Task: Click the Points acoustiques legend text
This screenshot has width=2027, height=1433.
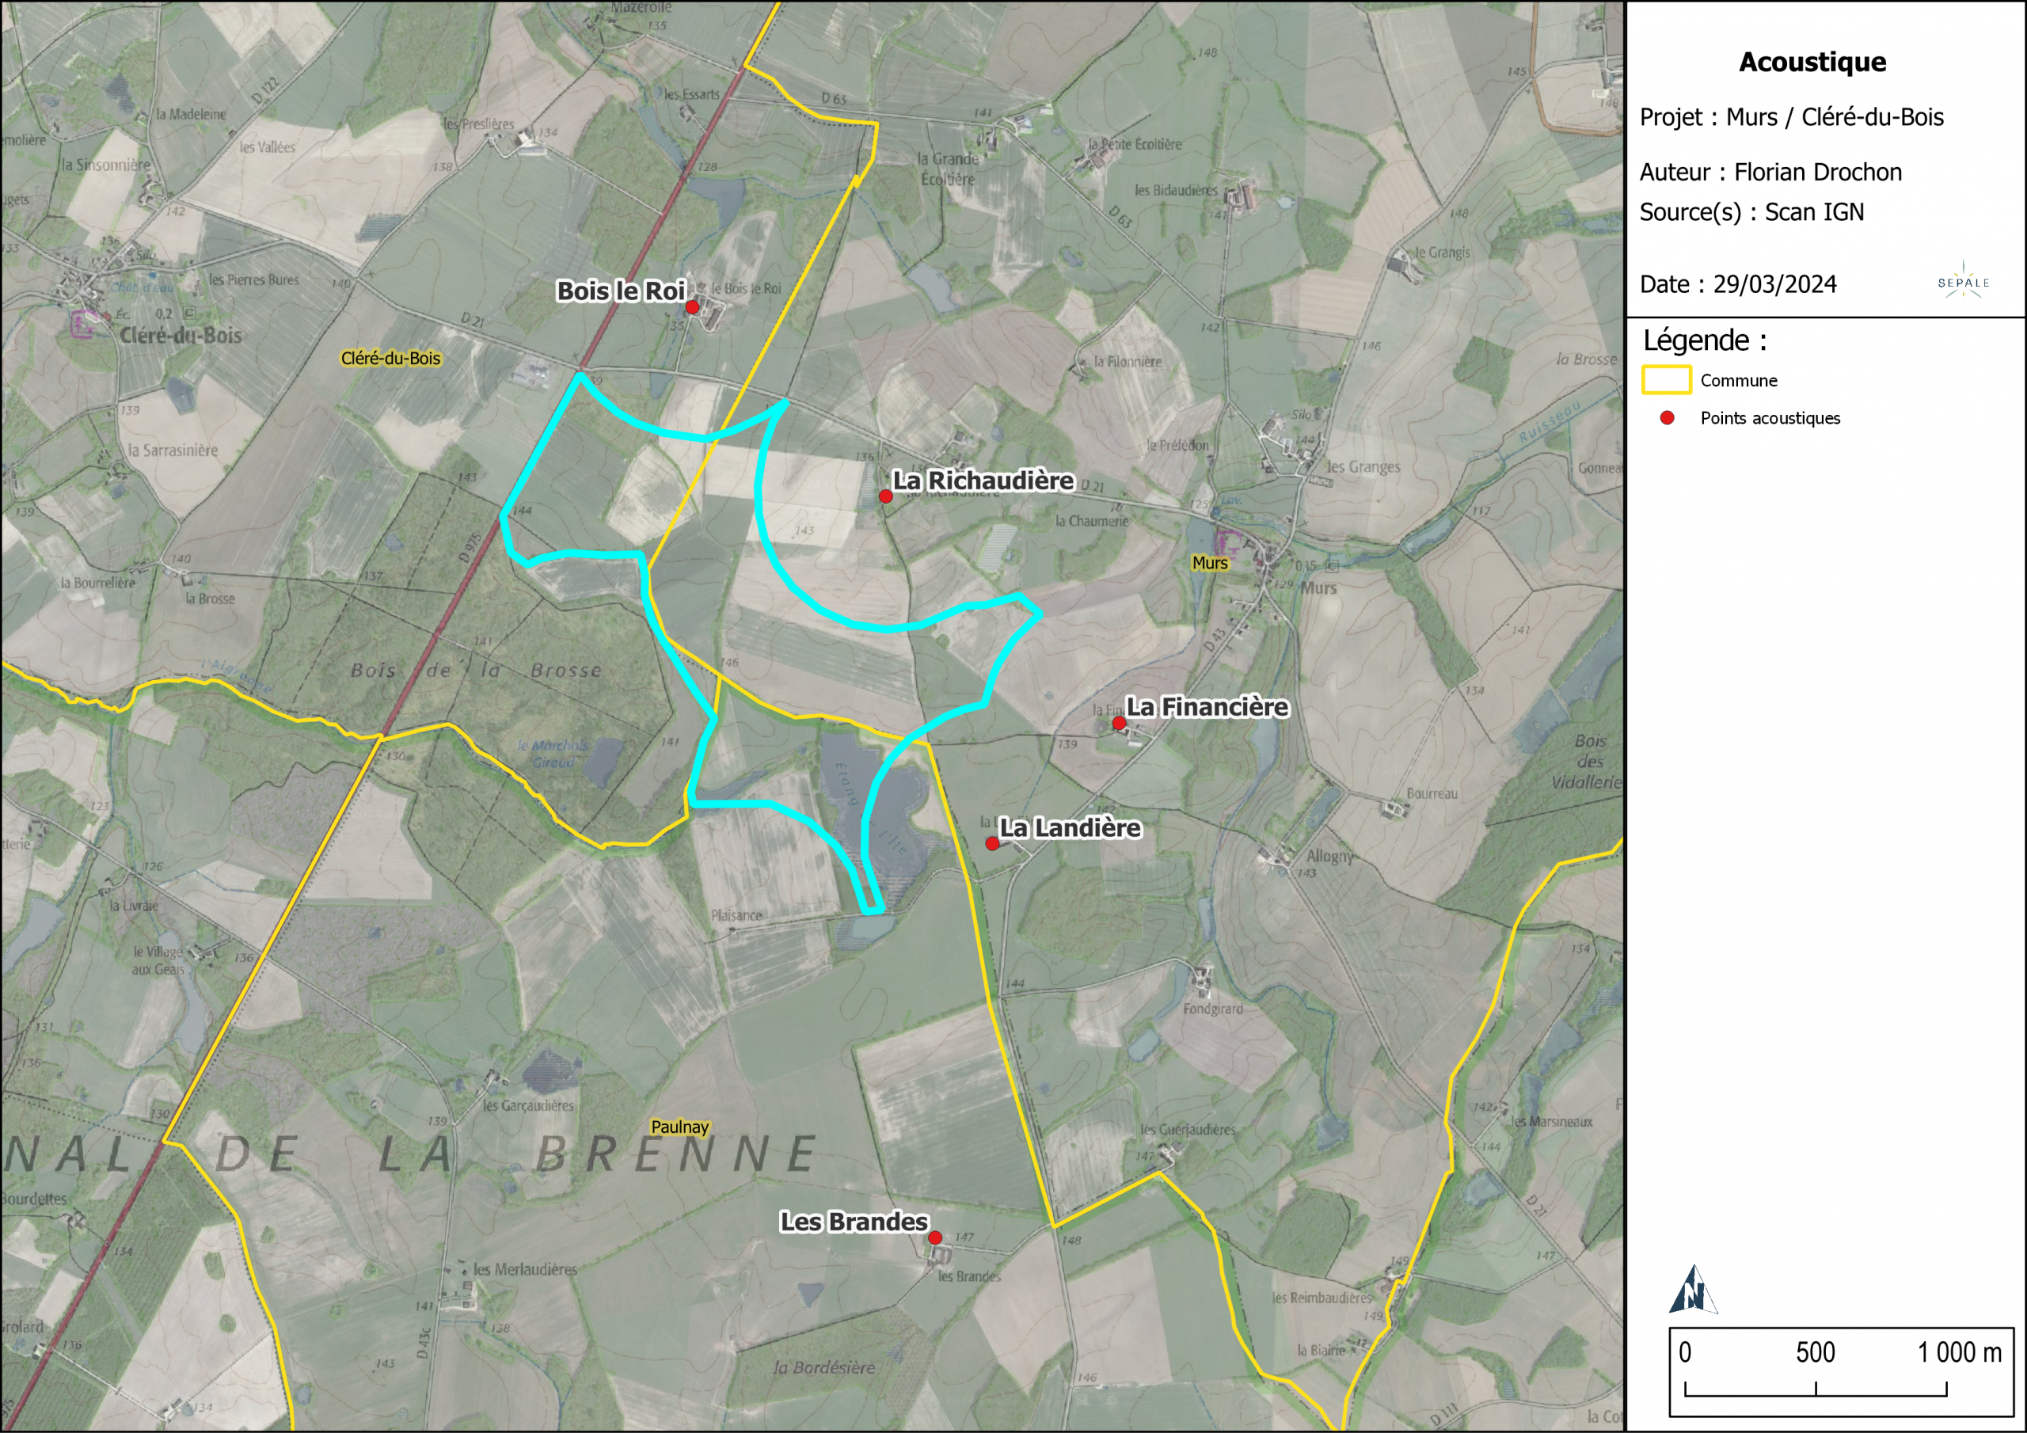Action: pos(1770,419)
